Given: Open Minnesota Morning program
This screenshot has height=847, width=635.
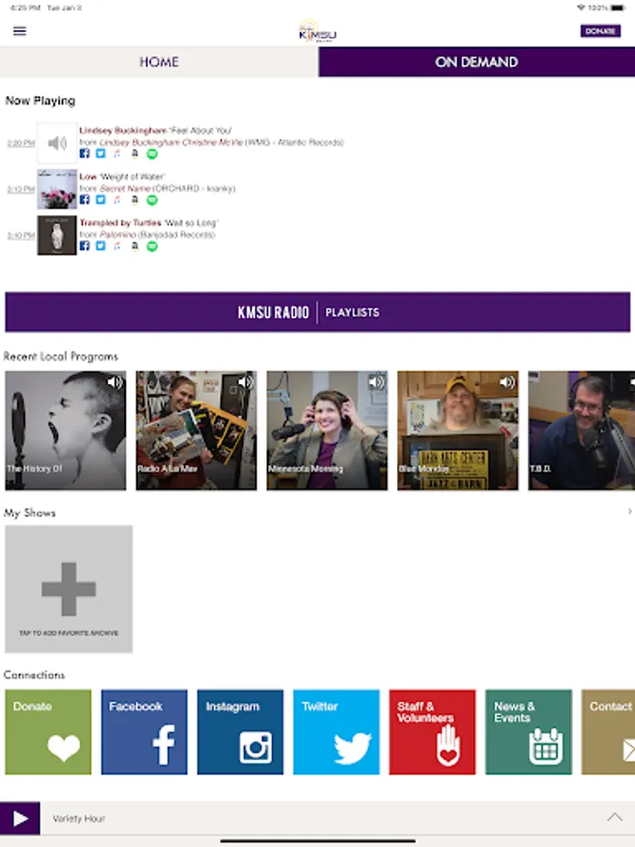Looking at the screenshot, I should coord(326,430).
